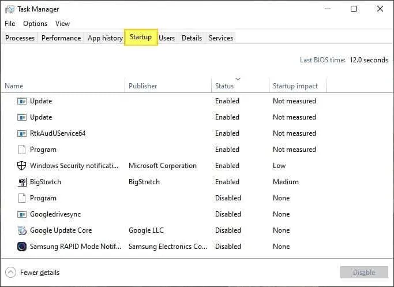Collapse view with Fewer details arrow
The image size is (394, 287).
pyautogui.click(x=10, y=273)
